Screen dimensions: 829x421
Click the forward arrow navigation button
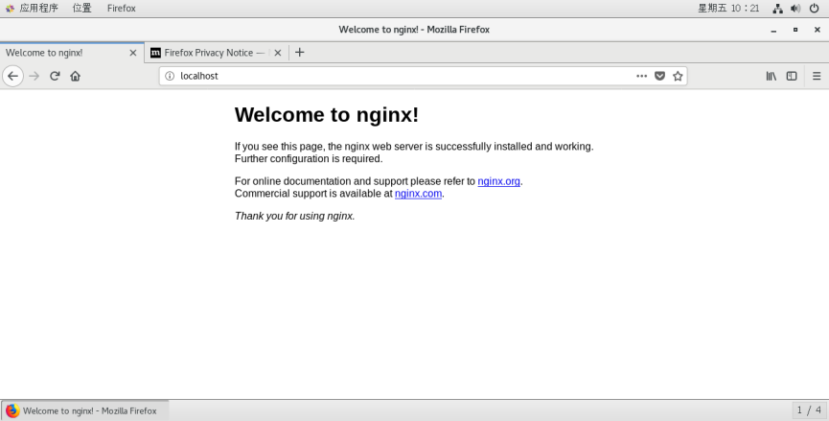pyautogui.click(x=35, y=76)
